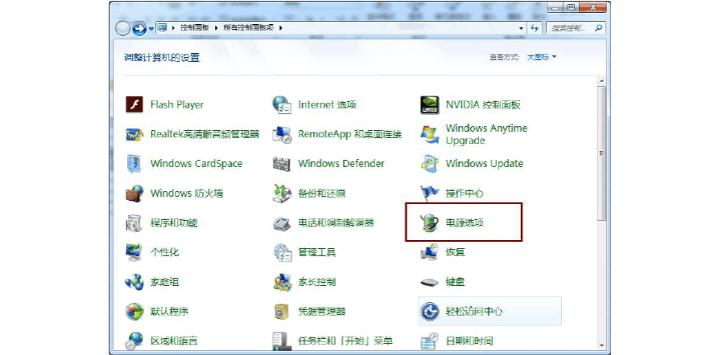The image size is (719, 355).
Task: Click the 控制面板 breadcrumb in the address bar
Action: [x=194, y=28]
